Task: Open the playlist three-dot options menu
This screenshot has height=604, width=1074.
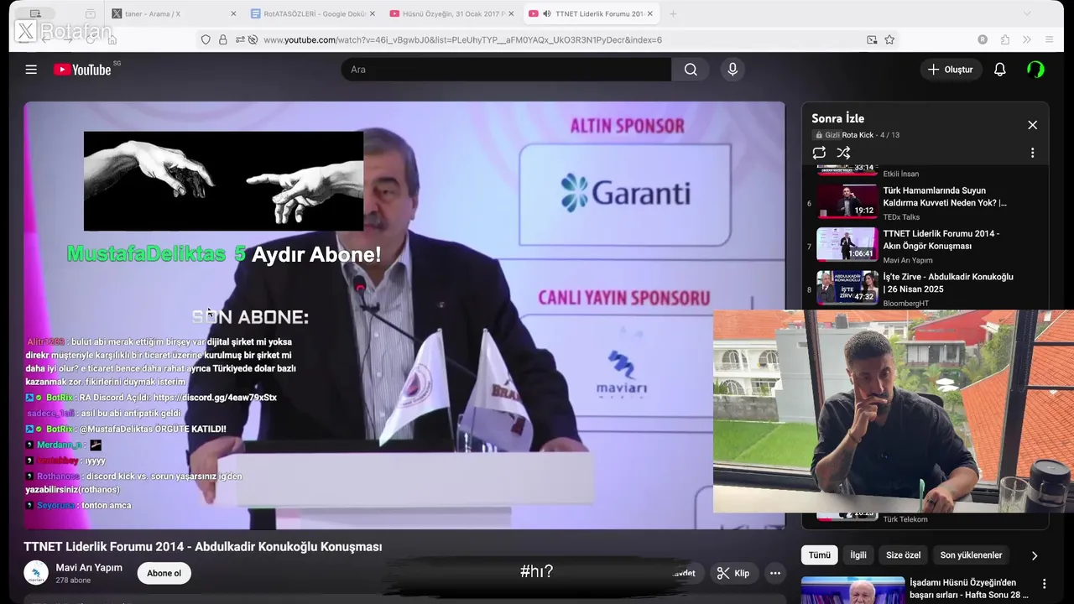Action: [x=1032, y=153]
